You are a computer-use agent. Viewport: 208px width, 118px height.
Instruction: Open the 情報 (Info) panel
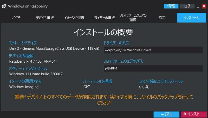click(171, 6)
